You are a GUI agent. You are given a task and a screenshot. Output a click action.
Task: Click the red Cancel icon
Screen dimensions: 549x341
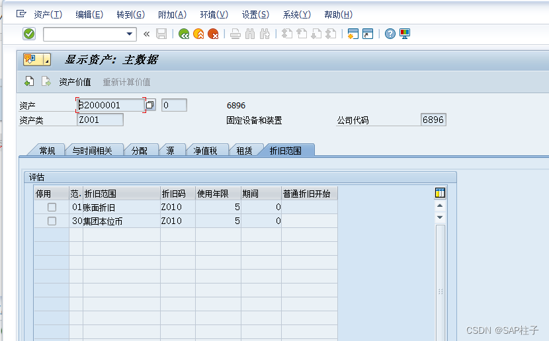click(213, 34)
